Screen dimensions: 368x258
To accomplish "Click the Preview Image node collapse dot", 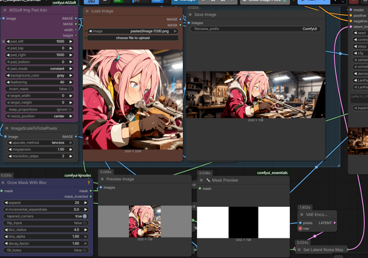I will point(102,179).
